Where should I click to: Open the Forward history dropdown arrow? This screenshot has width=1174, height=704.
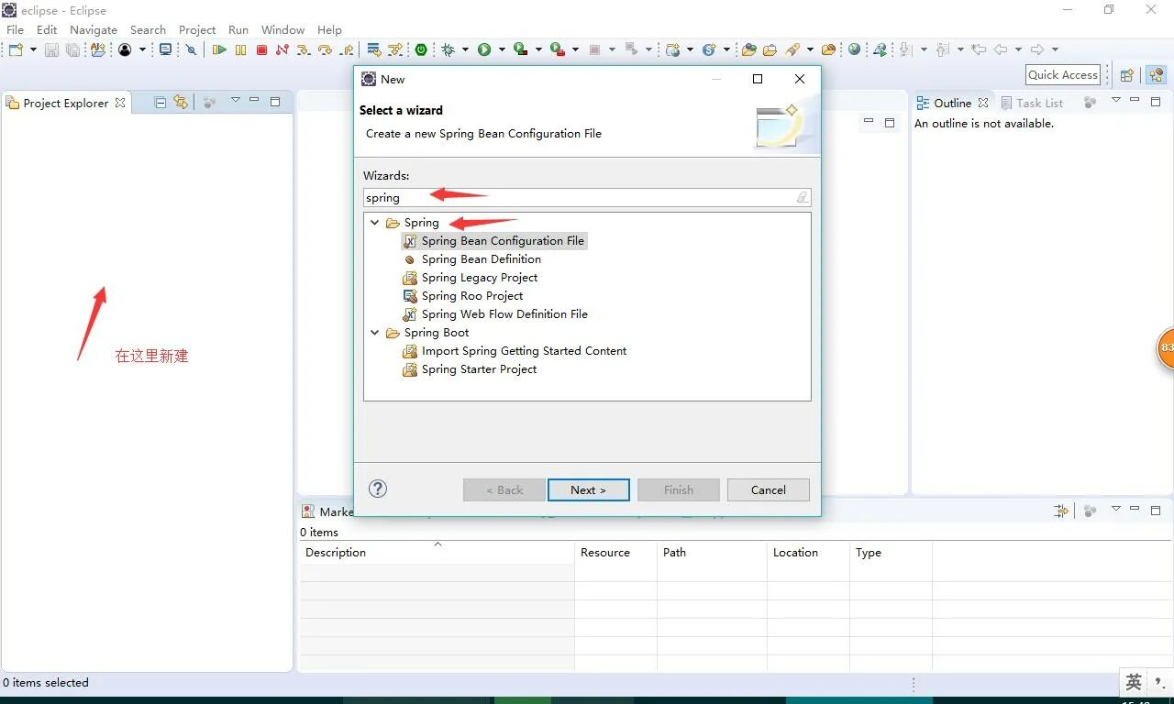pos(1055,49)
